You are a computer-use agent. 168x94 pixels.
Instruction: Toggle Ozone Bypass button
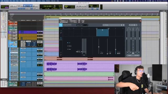pos(130,55)
